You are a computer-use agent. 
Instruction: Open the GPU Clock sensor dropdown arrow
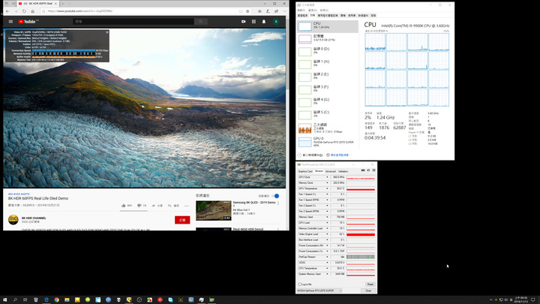(327, 177)
